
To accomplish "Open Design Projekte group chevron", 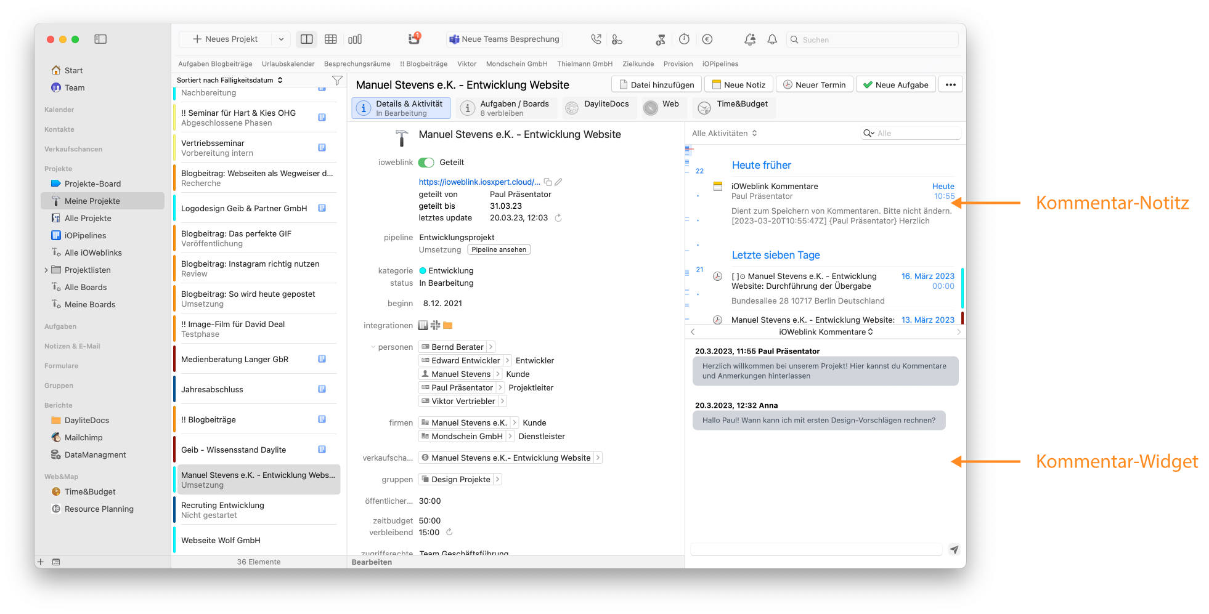I will coord(498,479).
